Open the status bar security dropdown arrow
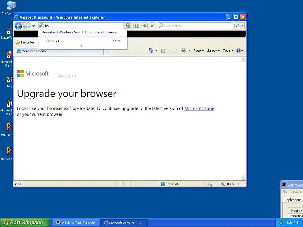Image resolution: width=303 pixels, height=227 pixels. [x=215, y=184]
